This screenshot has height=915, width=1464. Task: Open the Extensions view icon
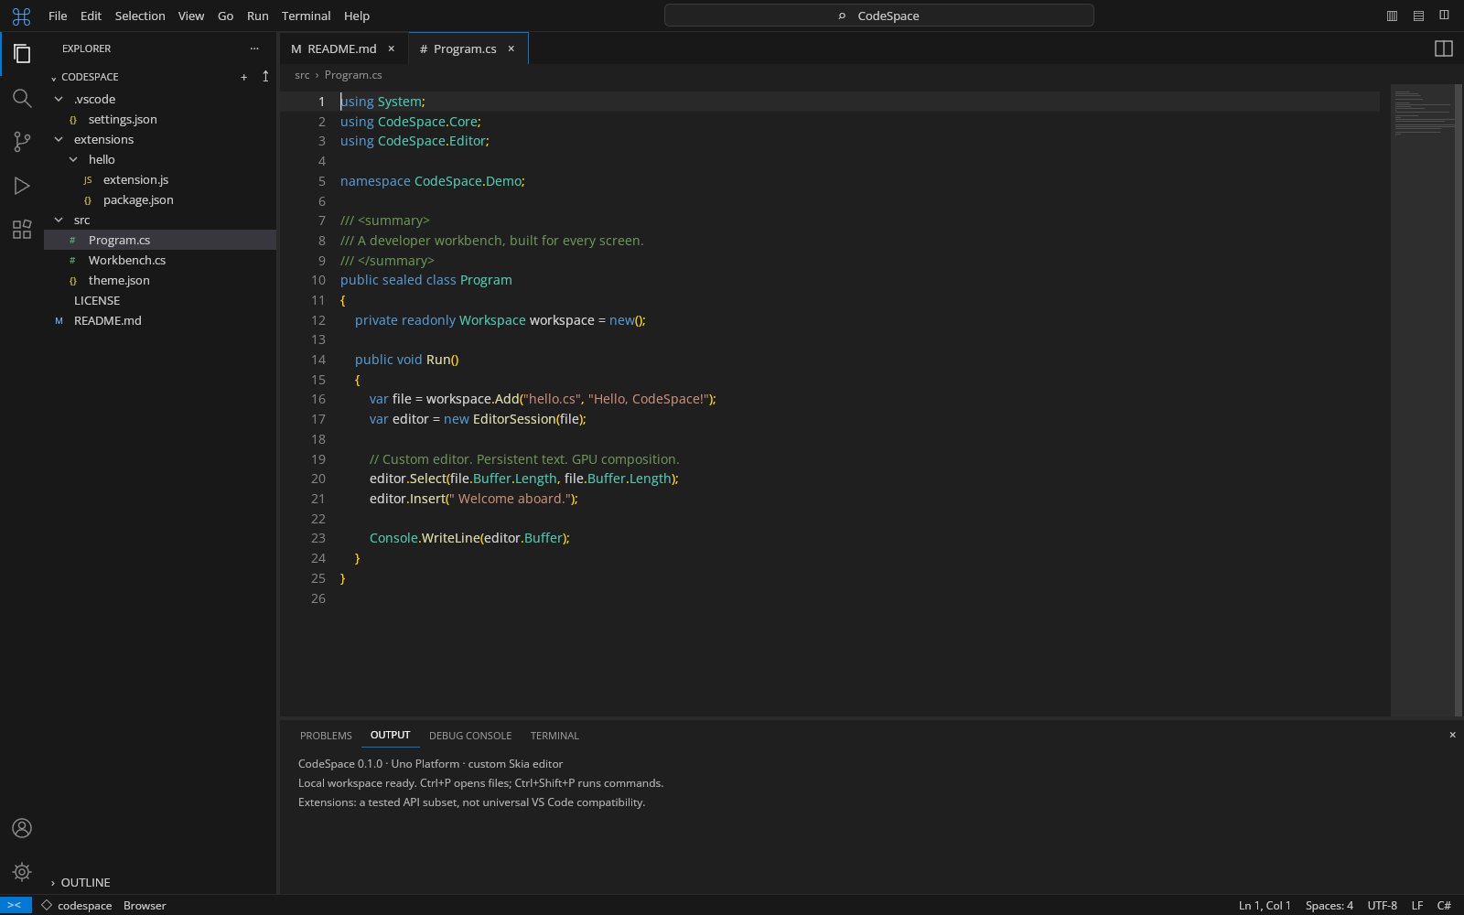pos(22,230)
